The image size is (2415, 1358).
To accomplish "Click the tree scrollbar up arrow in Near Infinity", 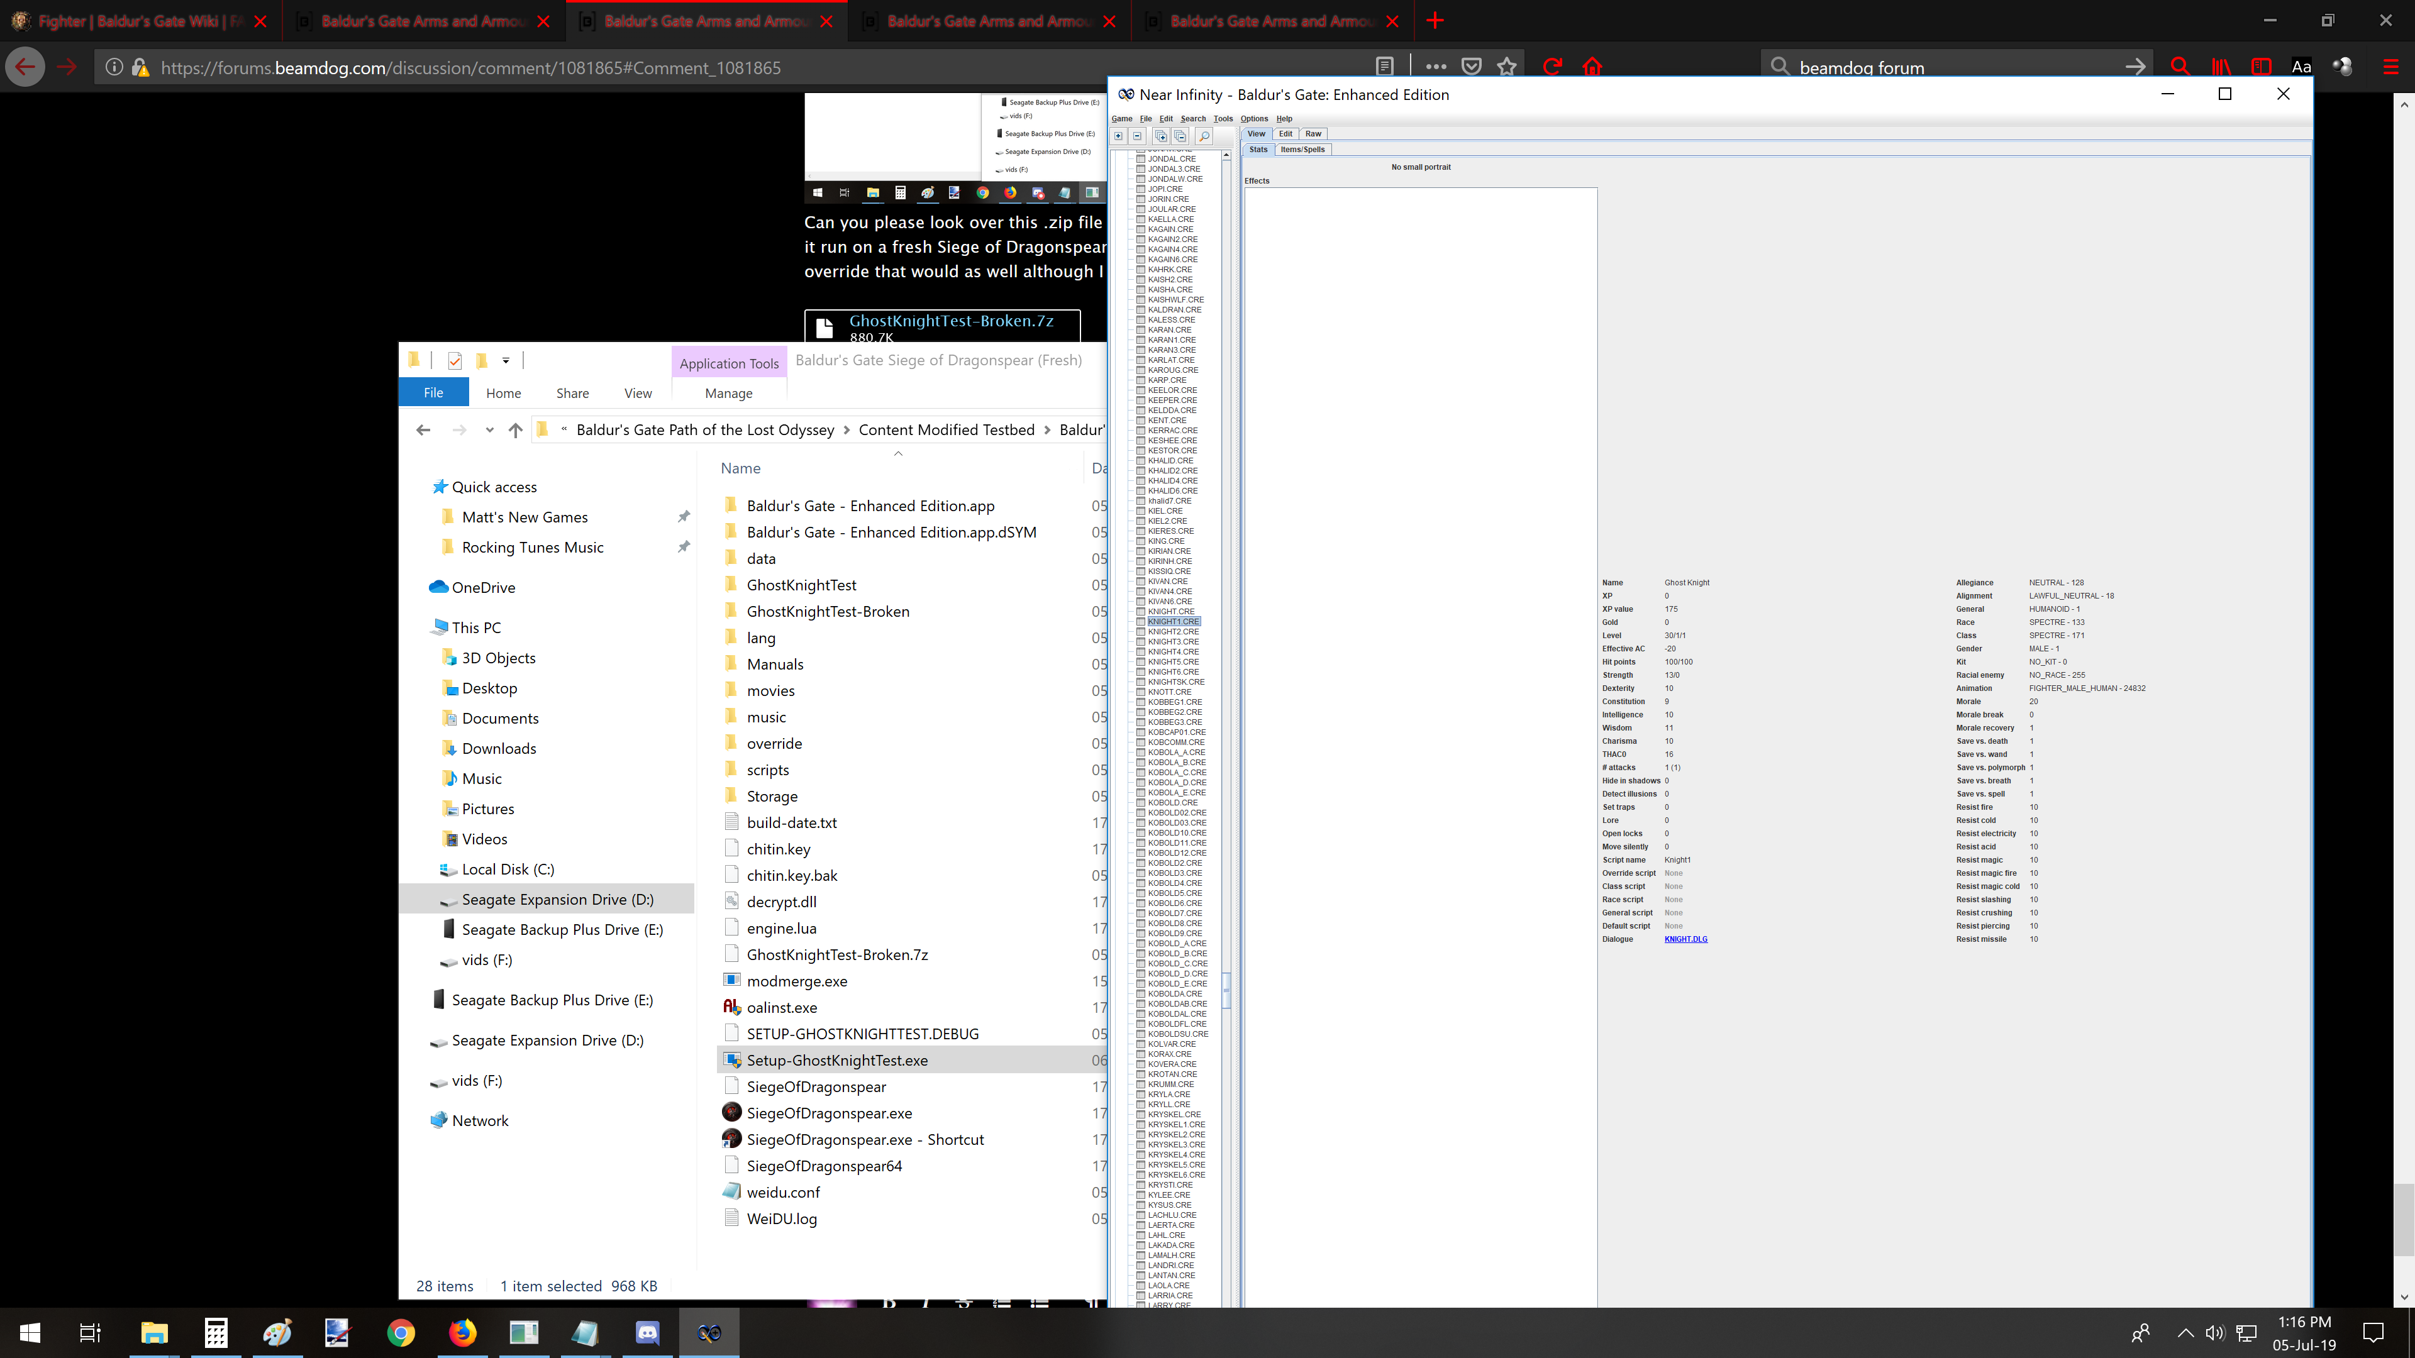I will click(1226, 155).
